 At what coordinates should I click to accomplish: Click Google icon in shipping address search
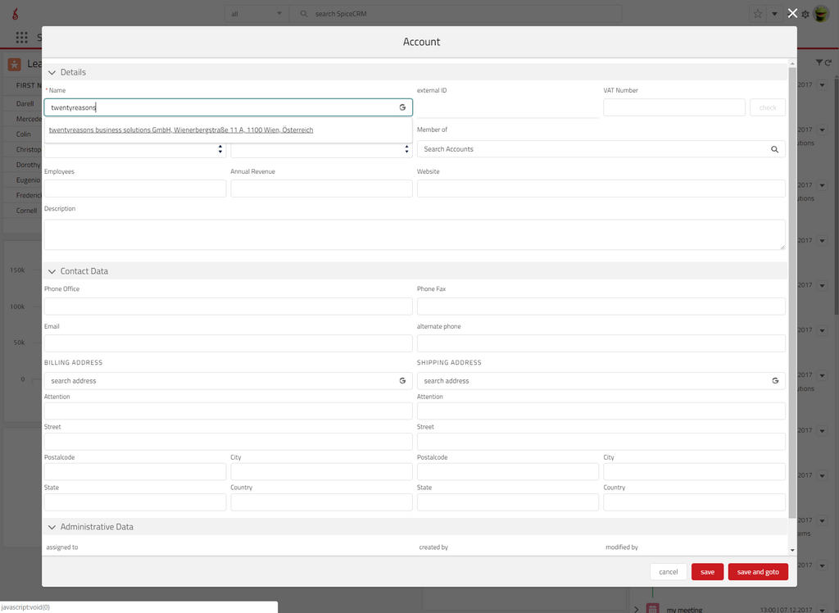point(775,381)
